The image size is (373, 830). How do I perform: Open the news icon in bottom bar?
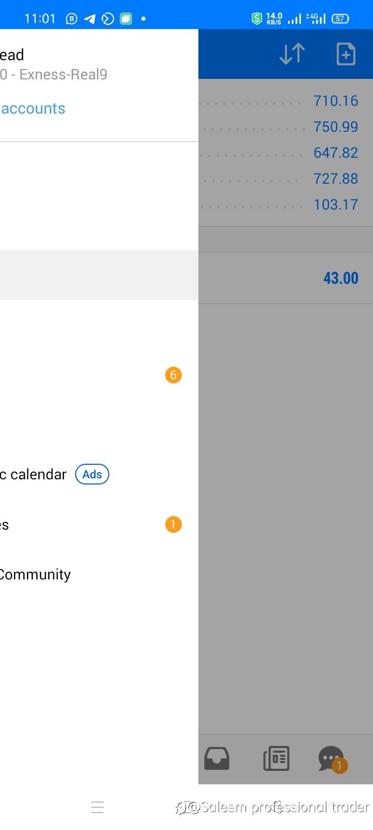coord(276,758)
